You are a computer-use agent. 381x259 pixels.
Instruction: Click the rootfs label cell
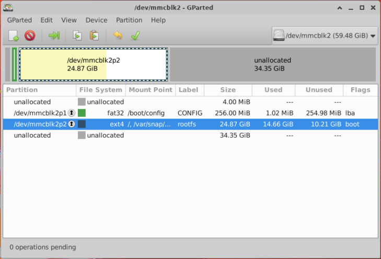coord(187,124)
